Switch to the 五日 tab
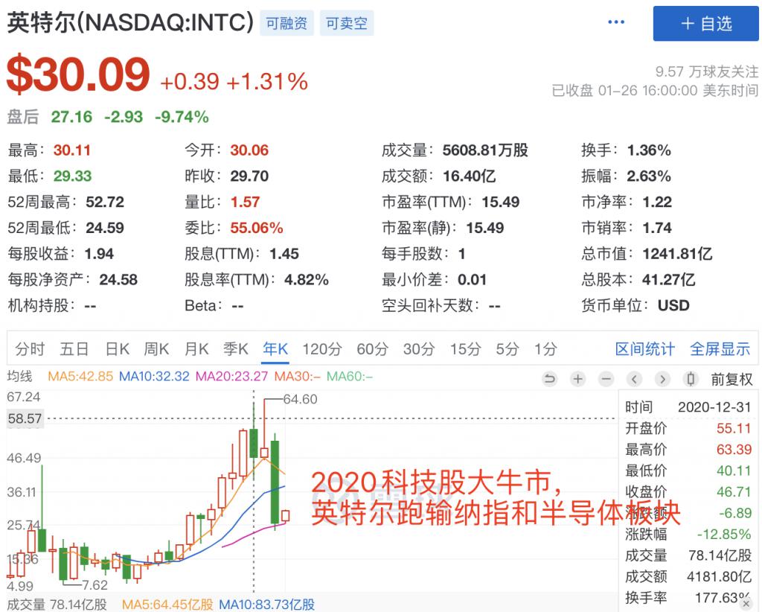 74,349
